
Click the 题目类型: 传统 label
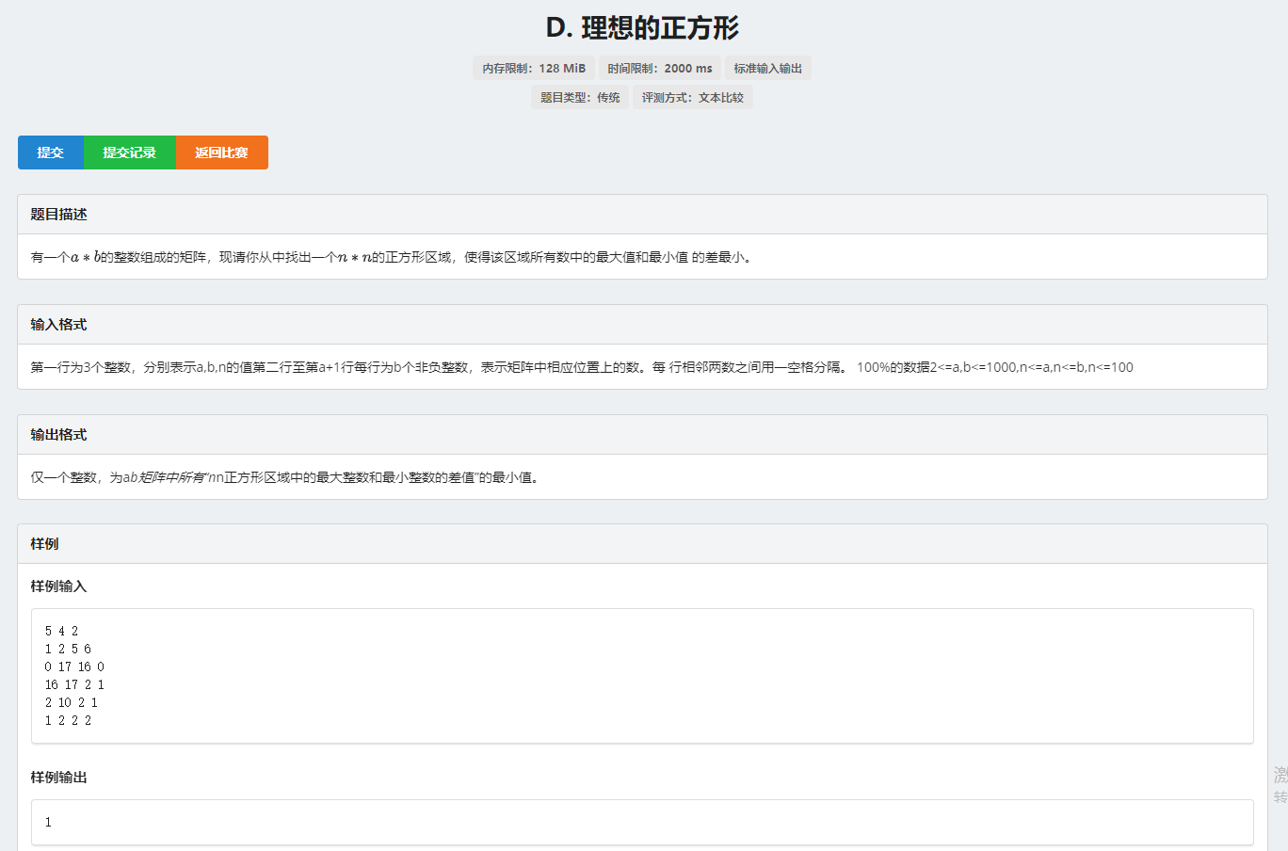(580, 97)
